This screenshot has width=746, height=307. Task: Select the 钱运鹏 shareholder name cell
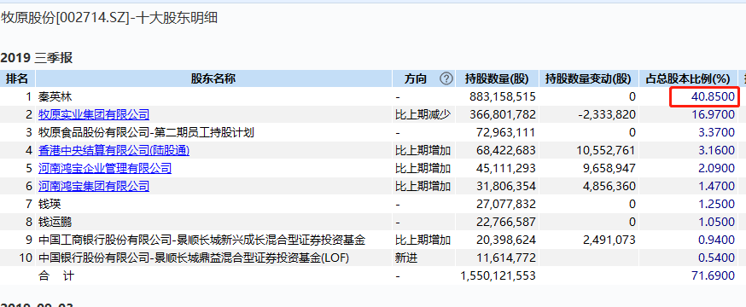click(55, 222)
